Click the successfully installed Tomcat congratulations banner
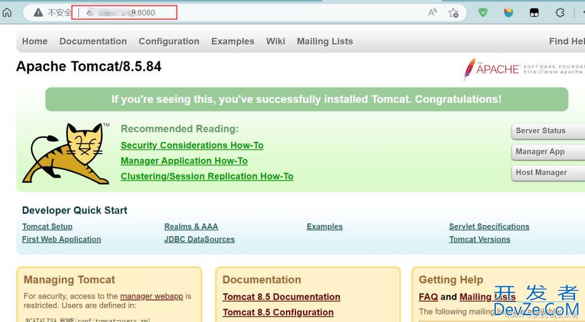Screen dimensions: 585x322 click(307, 99)
